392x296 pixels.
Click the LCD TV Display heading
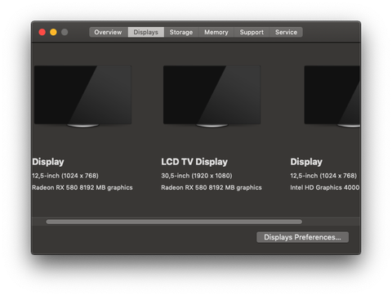click(194, 162)
